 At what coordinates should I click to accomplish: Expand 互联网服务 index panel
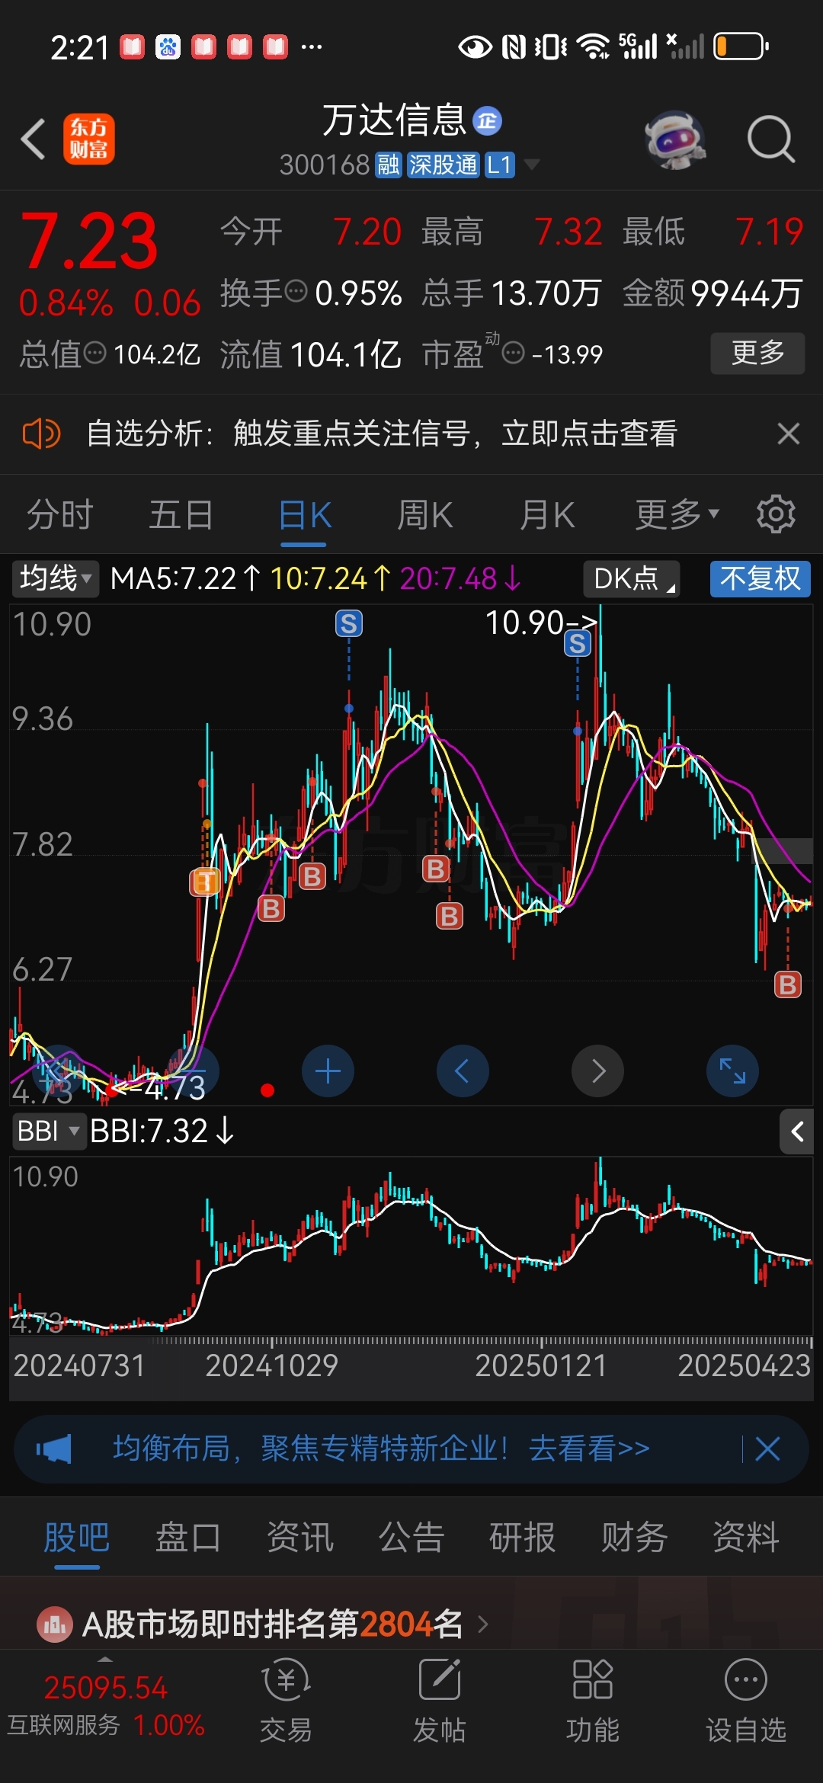click(x=106, y=1705)
